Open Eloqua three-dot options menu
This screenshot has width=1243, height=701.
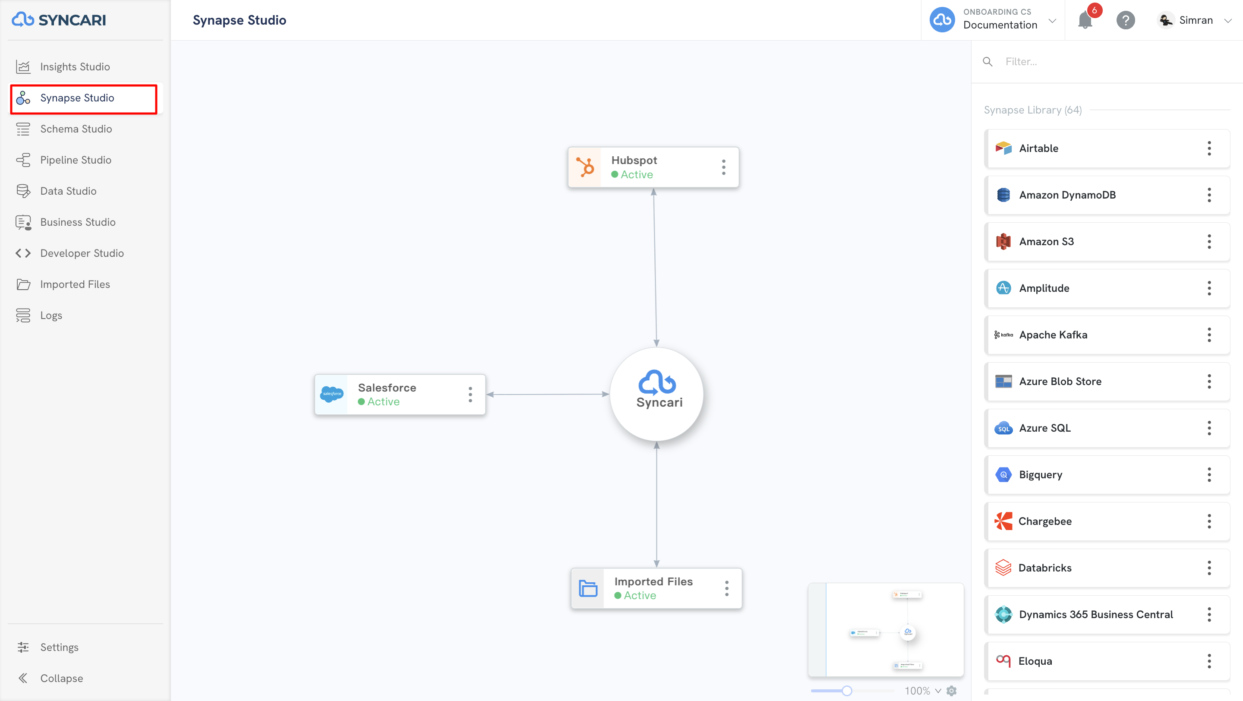(1209, 661)
